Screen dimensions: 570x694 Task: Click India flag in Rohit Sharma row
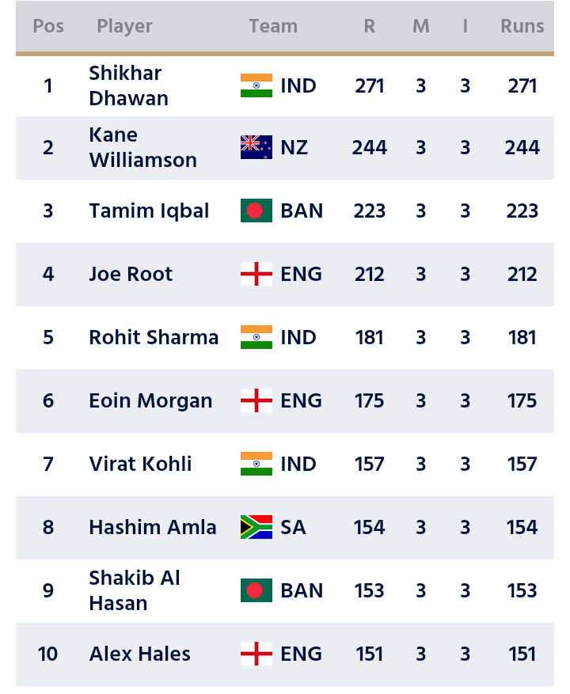(x=256, y=337)
